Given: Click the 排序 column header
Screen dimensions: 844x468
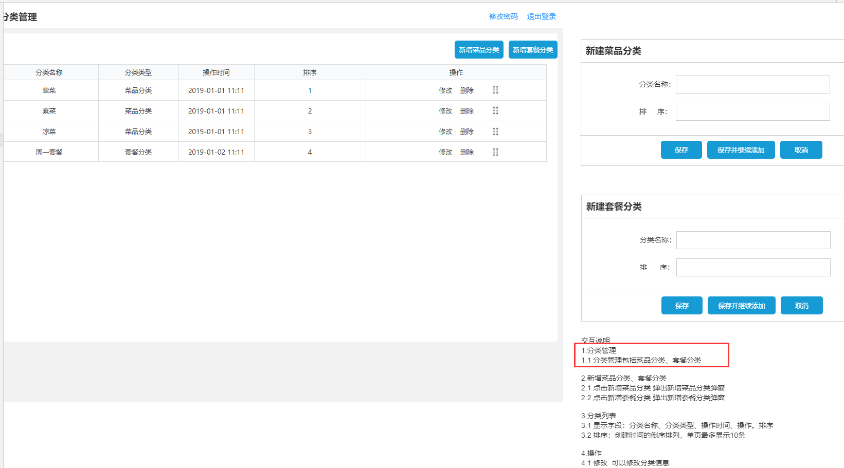Looking at the screenshot, I should tap(310, 72).
